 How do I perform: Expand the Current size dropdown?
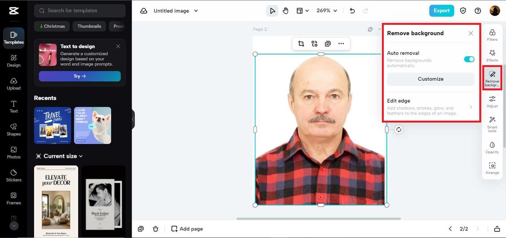[x=59, y=156]
